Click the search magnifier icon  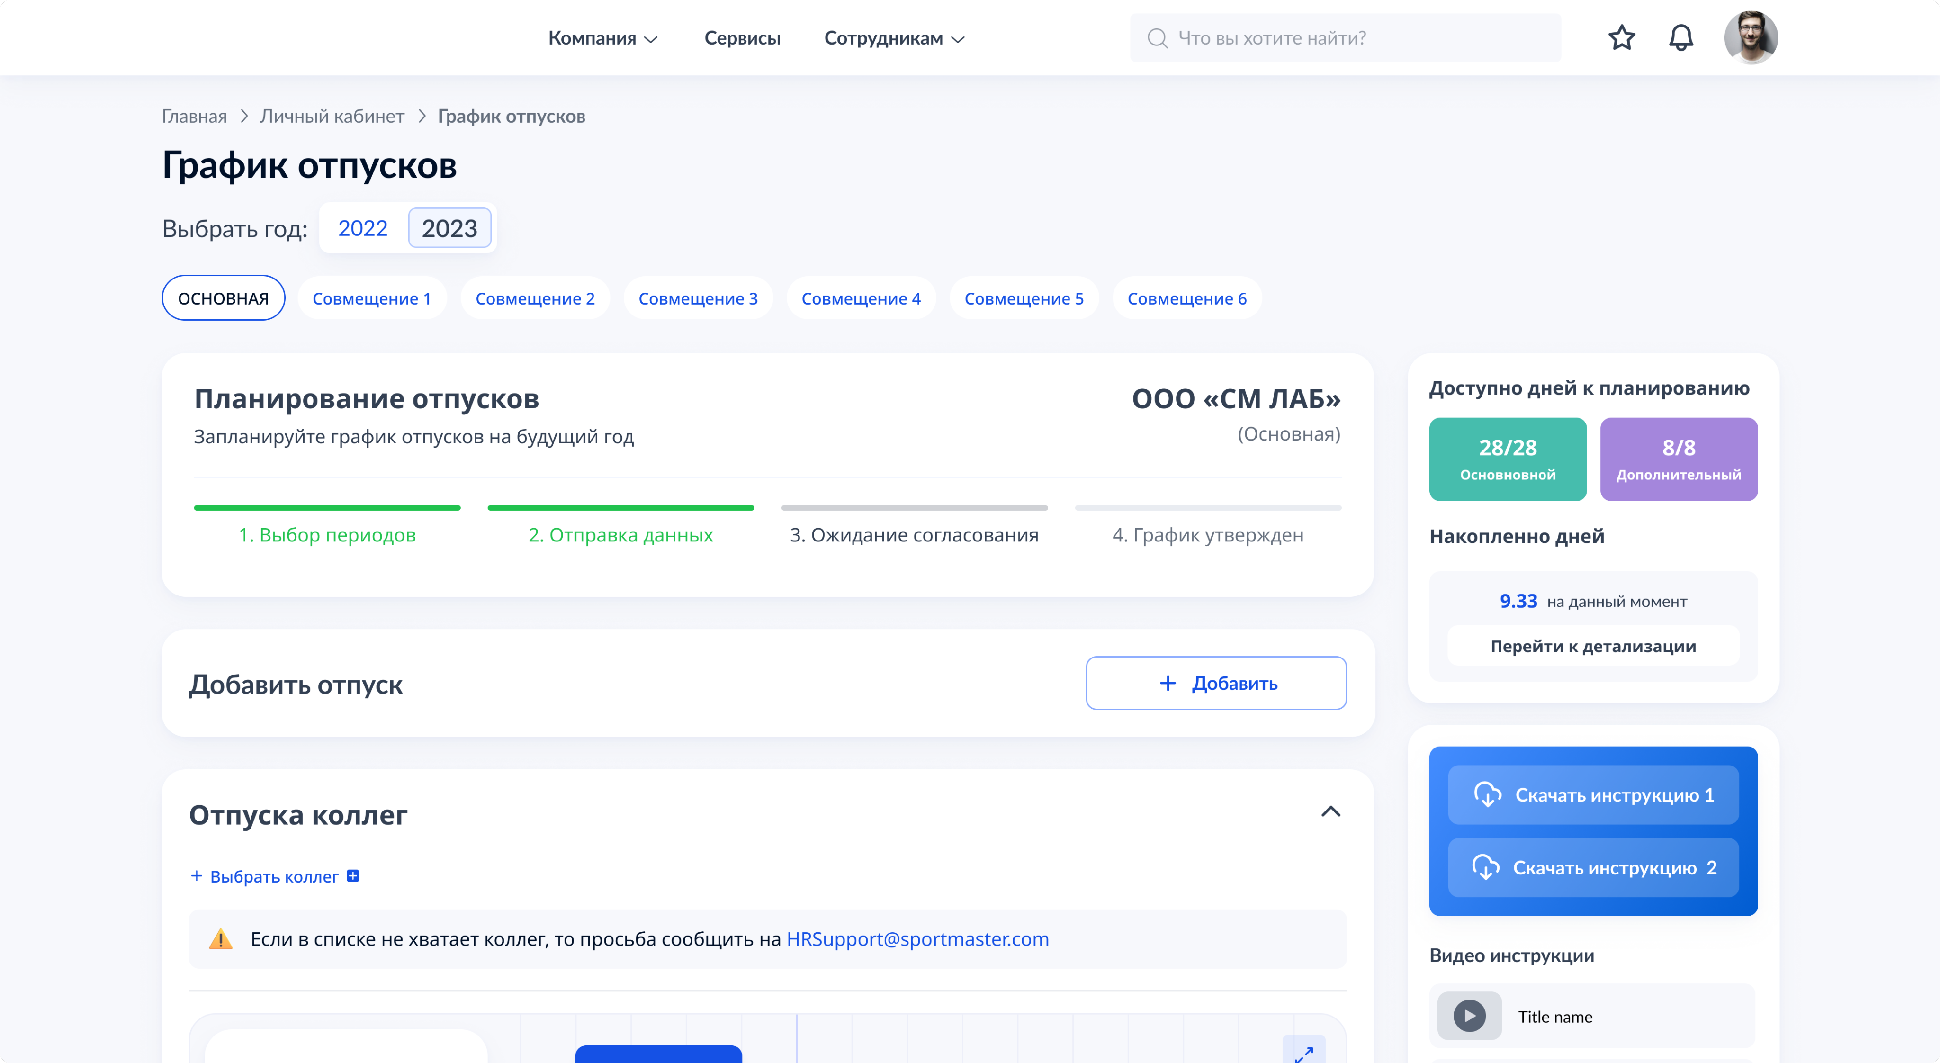[1157, 38]
